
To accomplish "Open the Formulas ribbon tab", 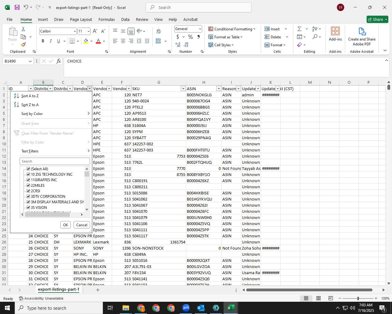I will pos(107,19).
